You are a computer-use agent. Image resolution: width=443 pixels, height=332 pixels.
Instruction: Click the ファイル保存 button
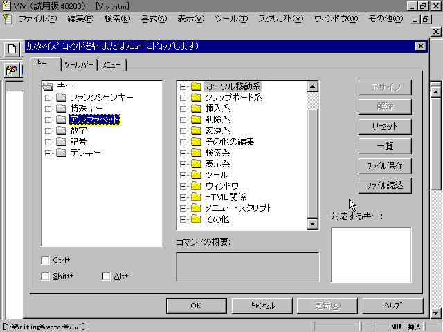(385, 166)
